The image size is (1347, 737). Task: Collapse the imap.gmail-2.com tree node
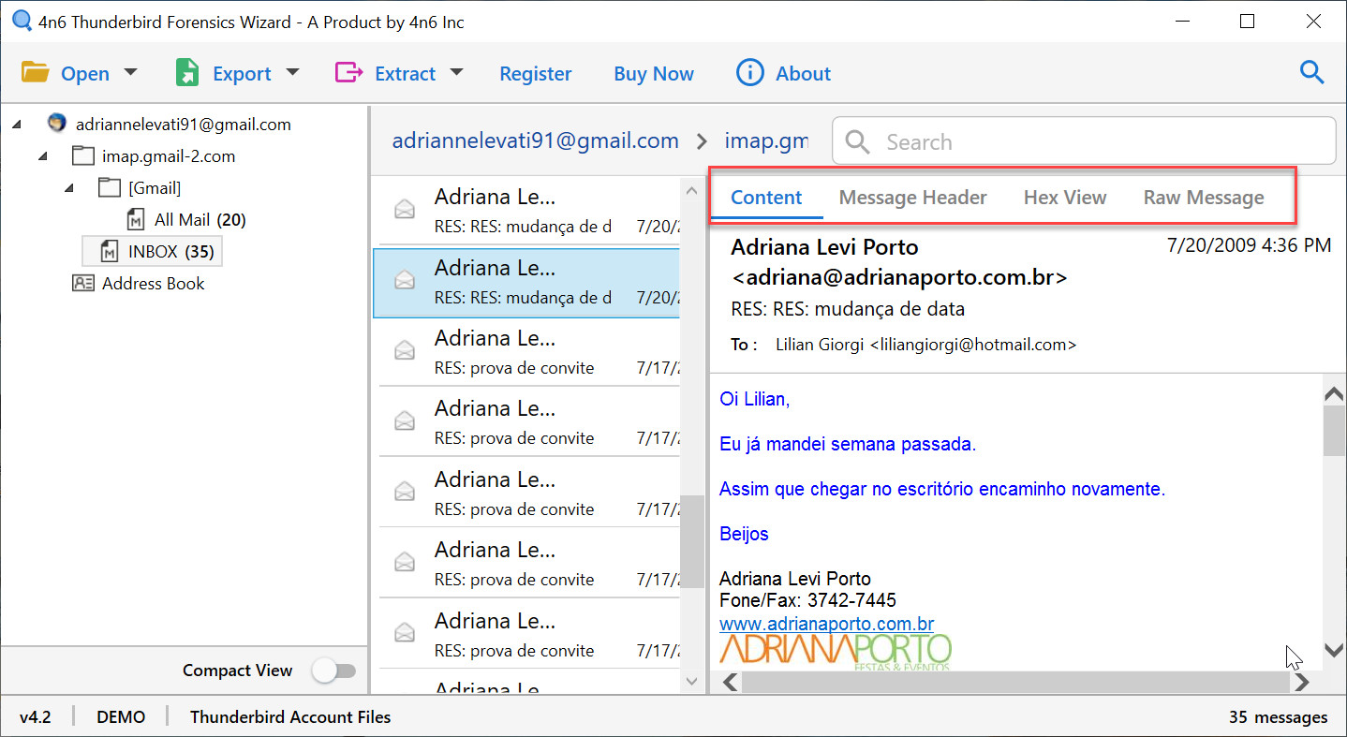point(43,156)
